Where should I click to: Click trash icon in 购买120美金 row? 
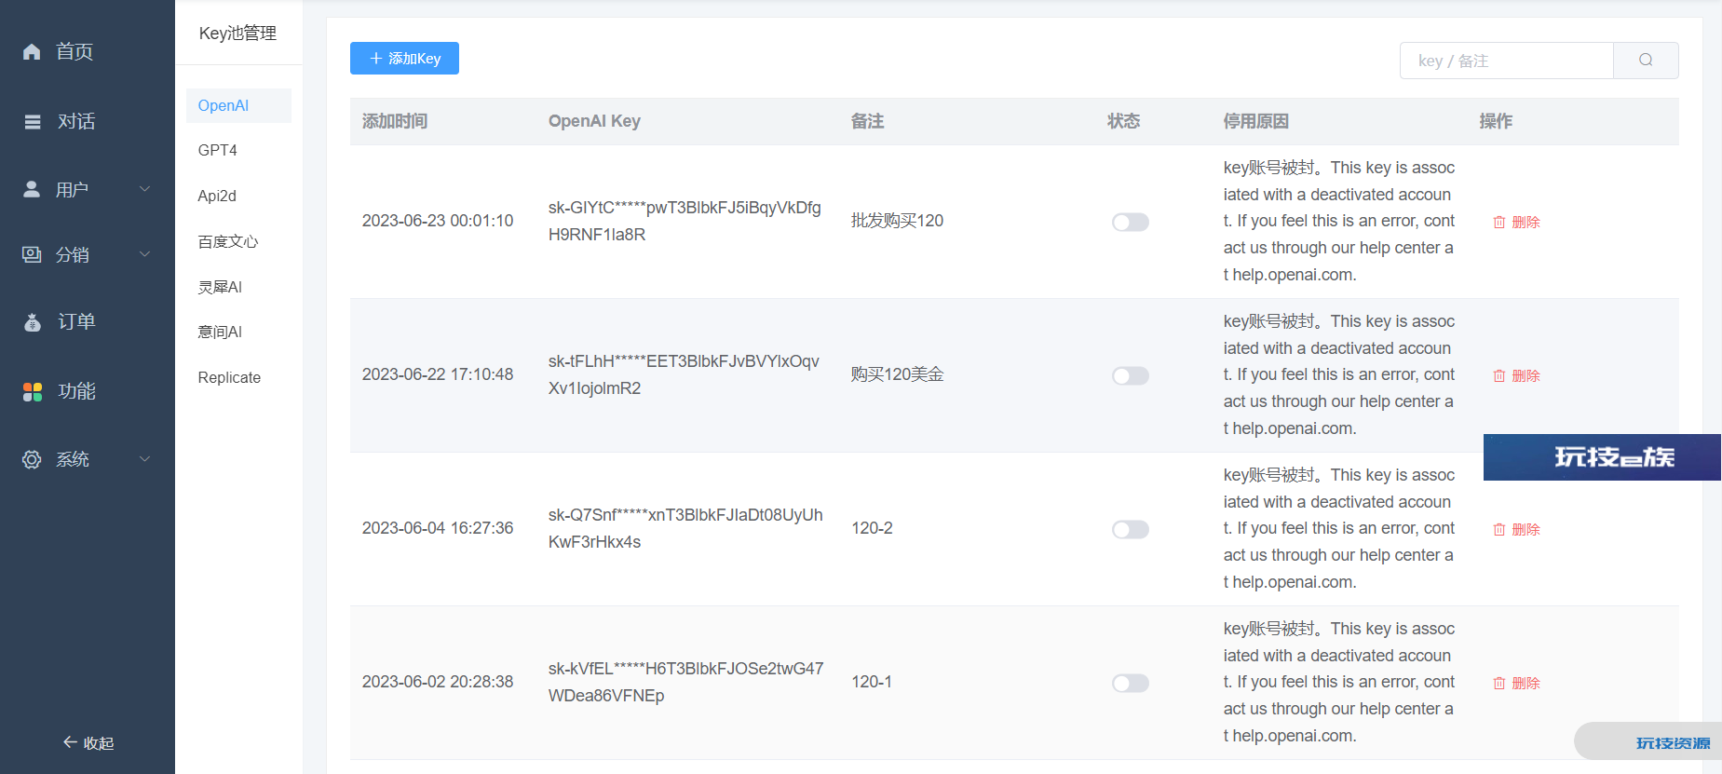point(1499,375)
